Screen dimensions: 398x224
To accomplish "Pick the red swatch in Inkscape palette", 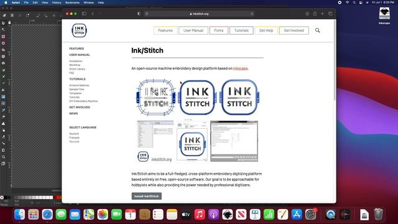I will (x=58, y=197).
